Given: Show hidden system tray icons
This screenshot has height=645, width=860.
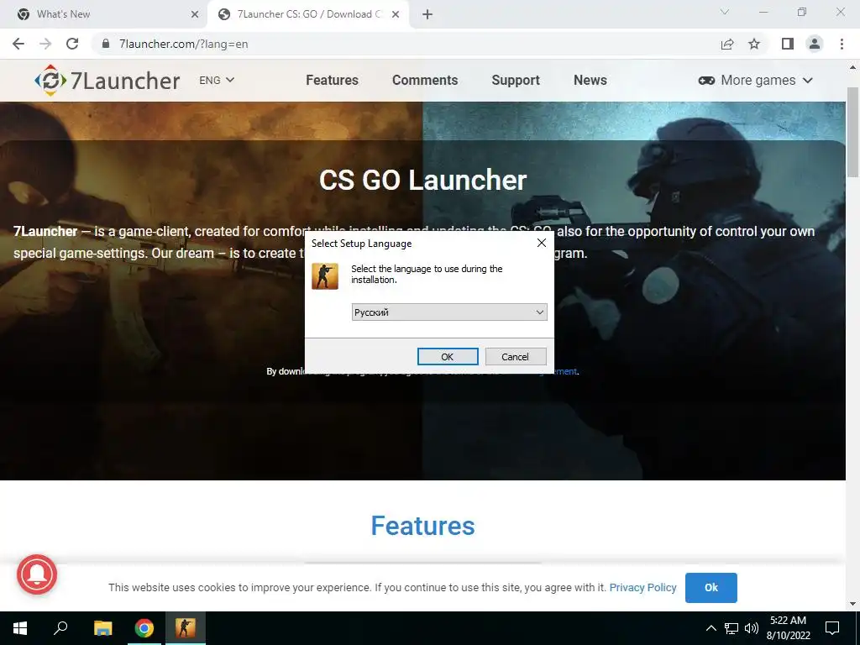Looking at the screenshot, I should tap(711, 628).
